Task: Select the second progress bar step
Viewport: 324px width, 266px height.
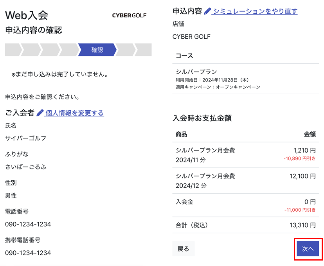Action: point(31,50)
